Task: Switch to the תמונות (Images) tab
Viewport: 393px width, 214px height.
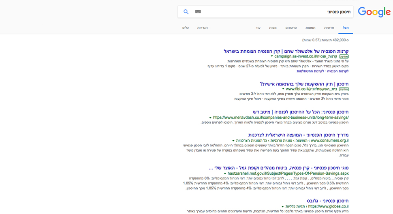Action: click(x=310, y=28)
